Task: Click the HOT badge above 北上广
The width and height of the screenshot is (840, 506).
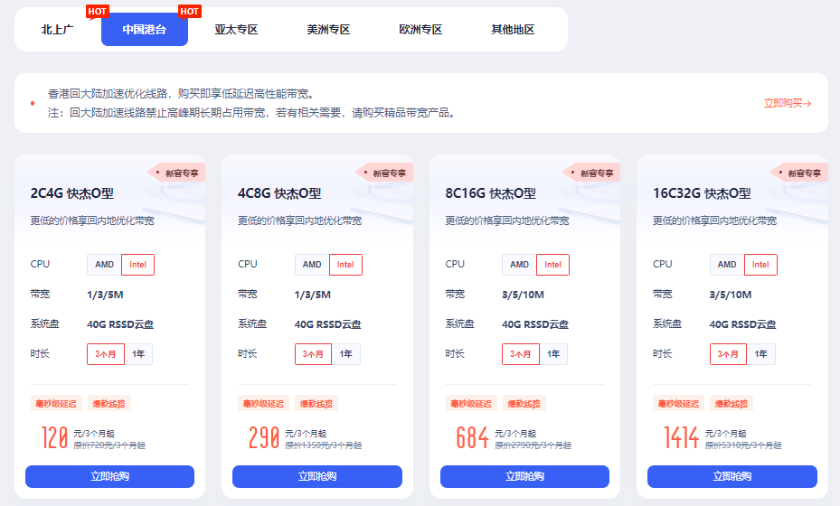Action: coord(97,11)
